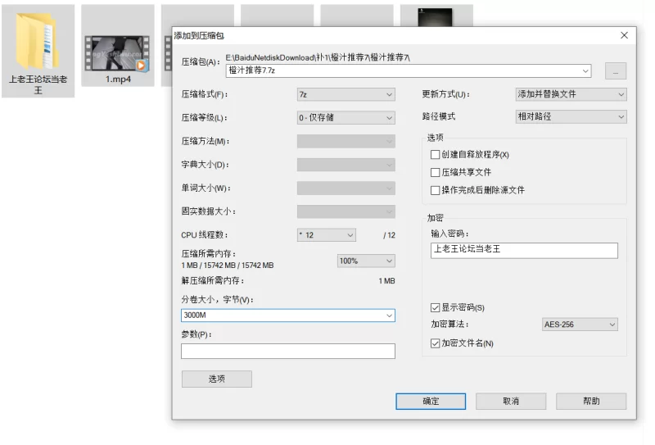Click the dark video thumbnail behind dialog title

(436, 17)
